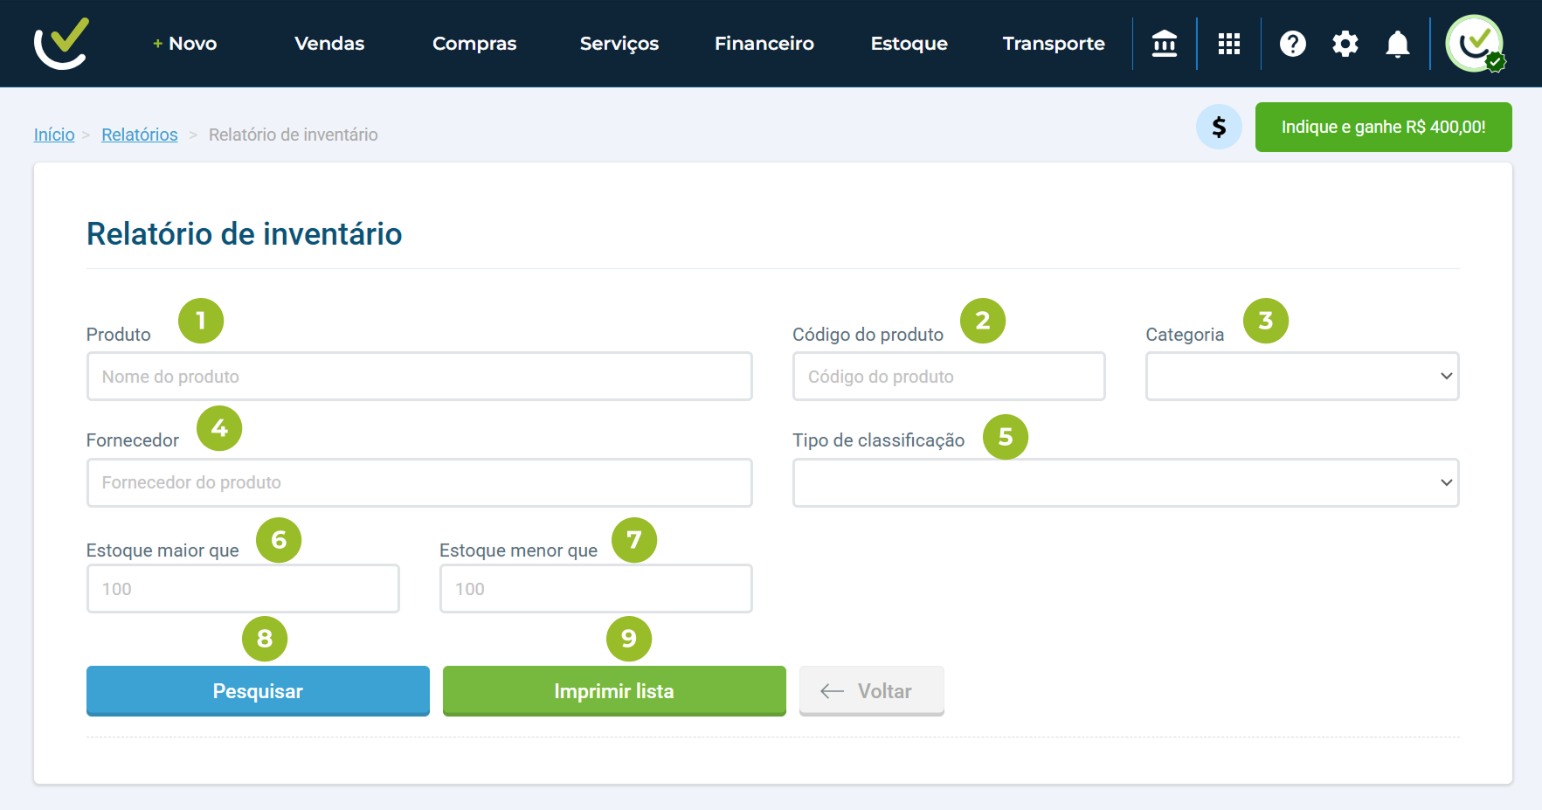Click the dollar sign referral icon
This screenshot has height=810, width=1542.
click(x=1219, y=127)
